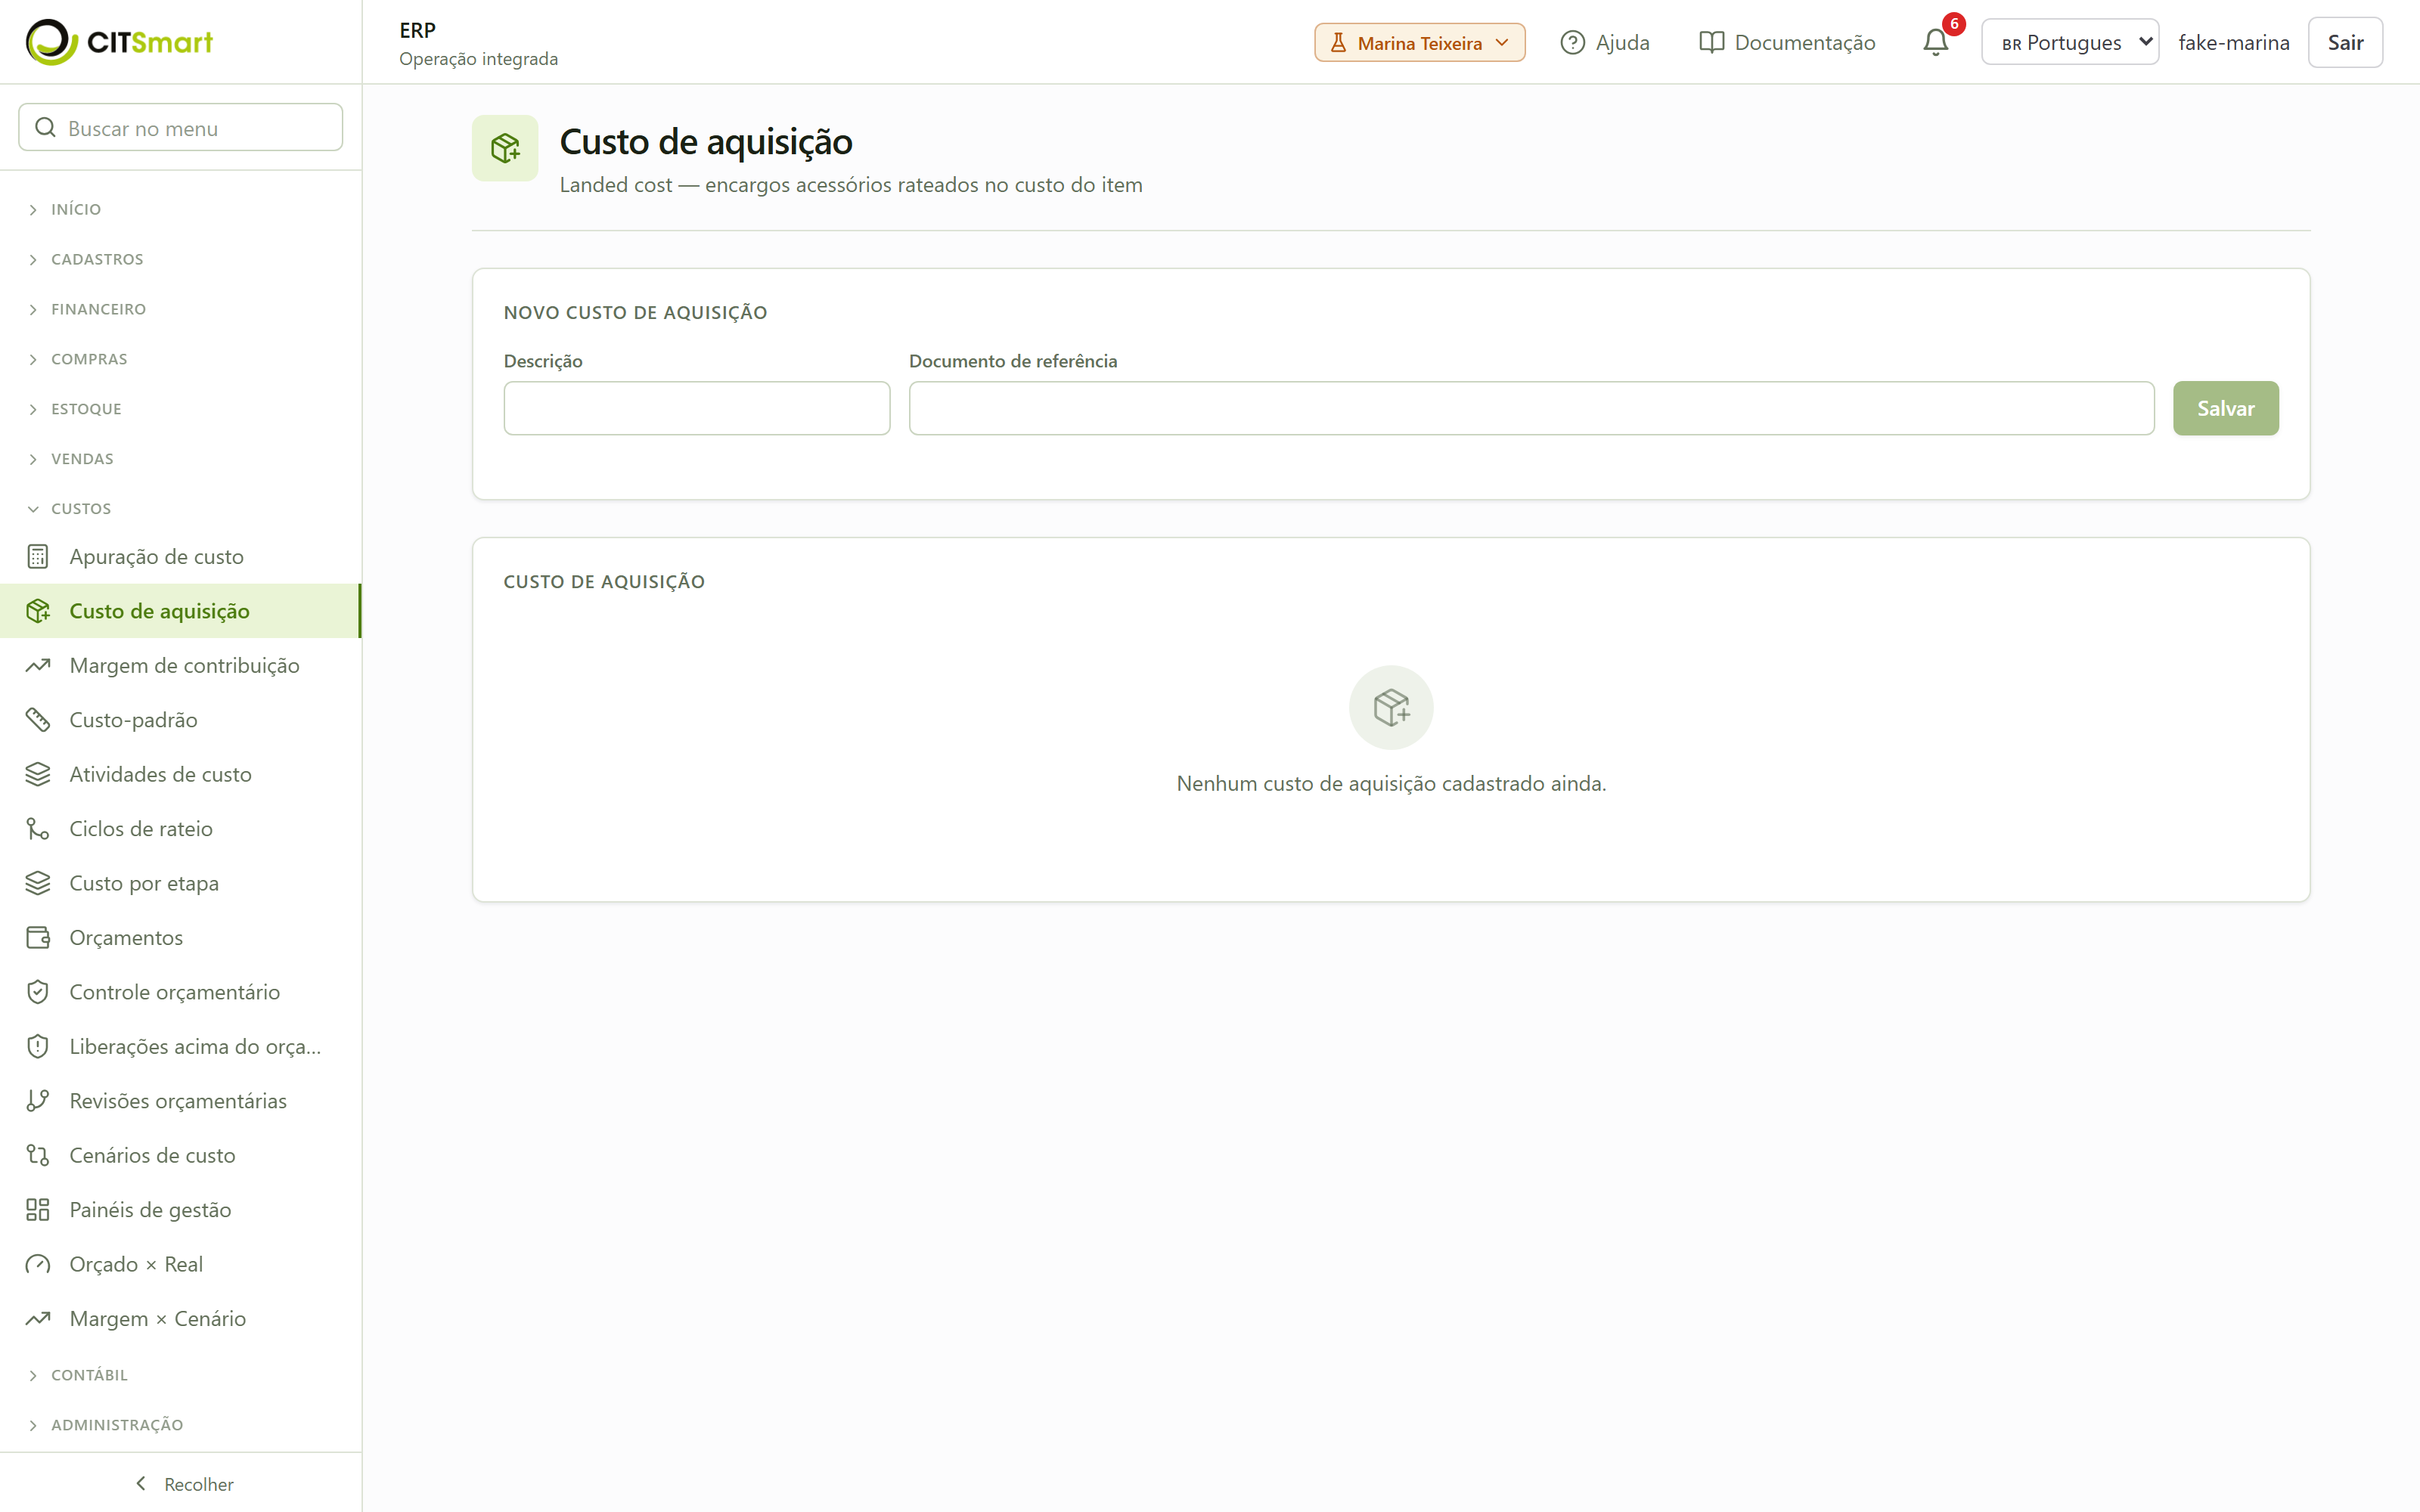Click the Salvar button

click(x=2225, y=408)
